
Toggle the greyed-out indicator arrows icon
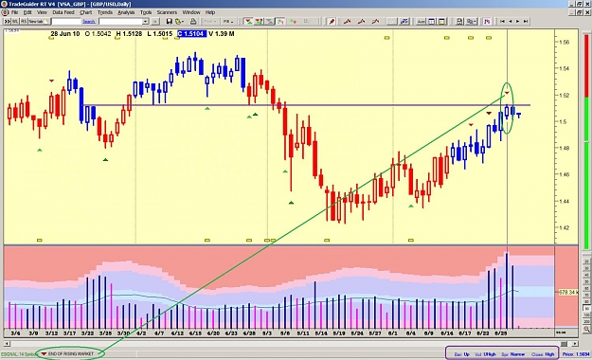[270, 22]
